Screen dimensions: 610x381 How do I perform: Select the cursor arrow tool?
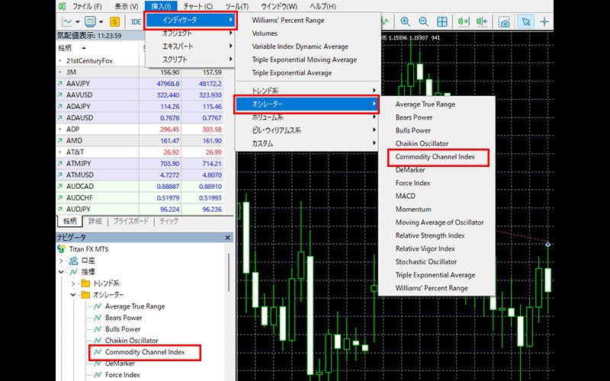tap(527, 22)
